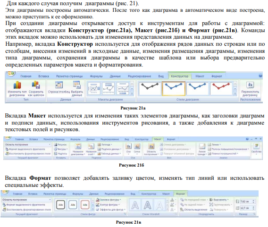Open Подписи данных dropdown
The height and width of the screenshot is (227, 268).
(x=109, y=149)
